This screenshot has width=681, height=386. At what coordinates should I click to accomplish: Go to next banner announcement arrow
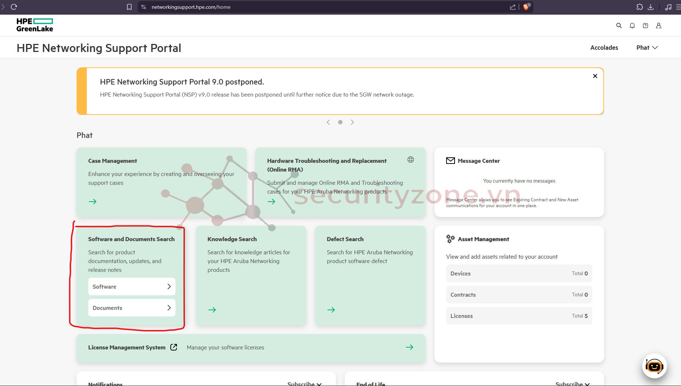pos(352,122)
